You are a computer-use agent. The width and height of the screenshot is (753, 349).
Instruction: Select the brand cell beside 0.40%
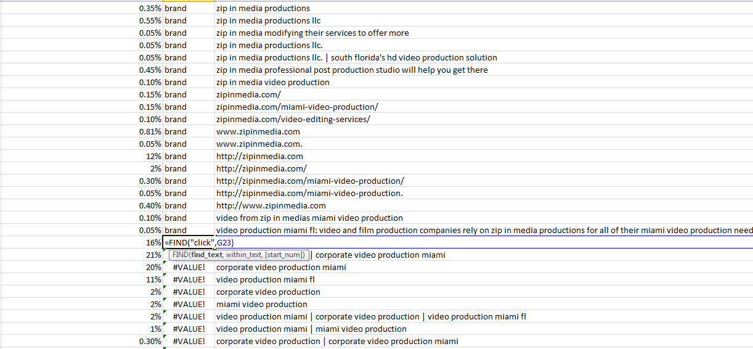tap(189, 205)
